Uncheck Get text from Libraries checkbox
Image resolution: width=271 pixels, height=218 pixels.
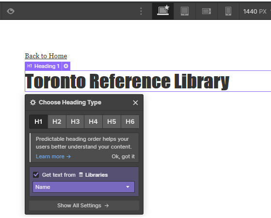click(36, 175)
